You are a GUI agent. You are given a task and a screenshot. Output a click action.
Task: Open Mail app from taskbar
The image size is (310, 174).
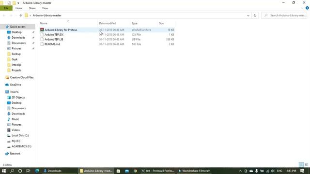click(127, 171)
